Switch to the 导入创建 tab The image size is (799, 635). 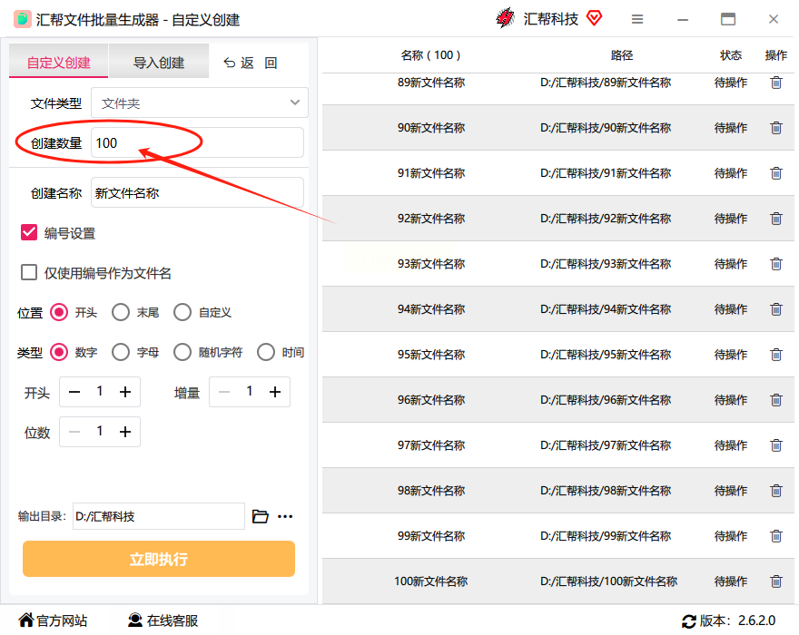159,62
